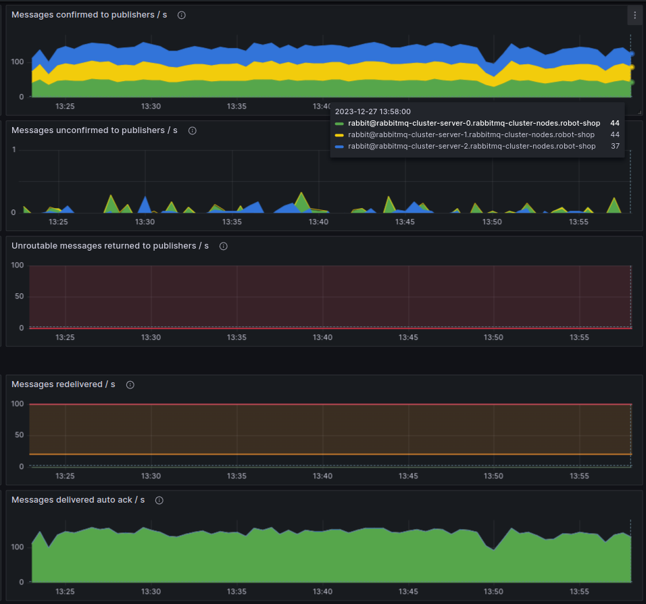The image size is (646, 604).
Task: Click the 13:40 axis label on confirmed panel
Action: point(322,106)
